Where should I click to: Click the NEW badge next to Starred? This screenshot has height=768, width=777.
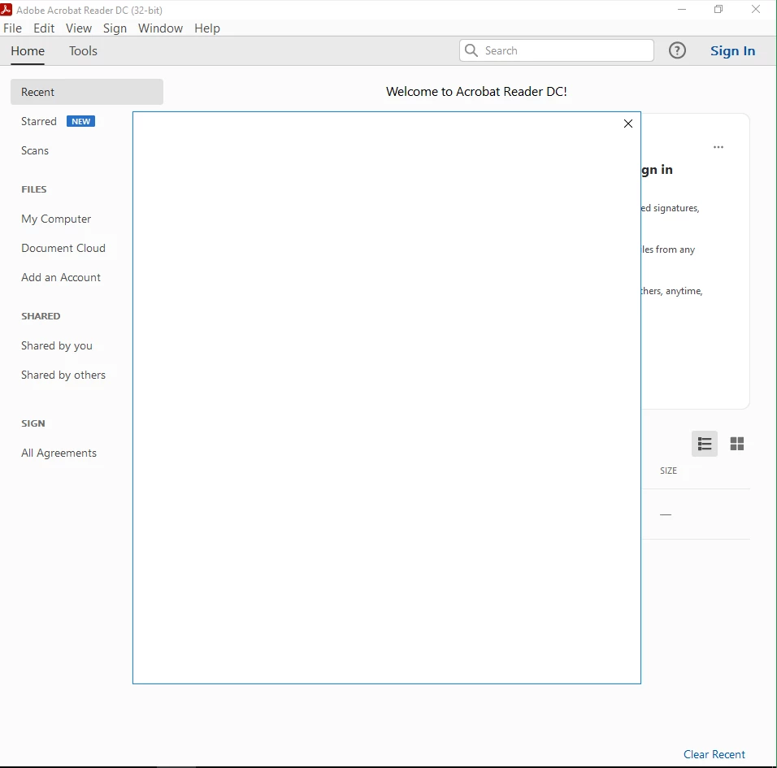pos(80,121)
